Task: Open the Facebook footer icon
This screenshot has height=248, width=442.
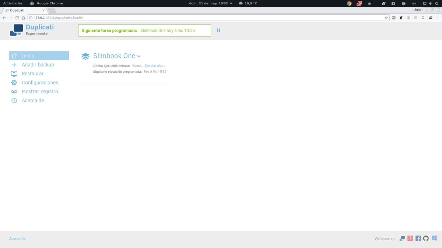Action: point(418,238)
